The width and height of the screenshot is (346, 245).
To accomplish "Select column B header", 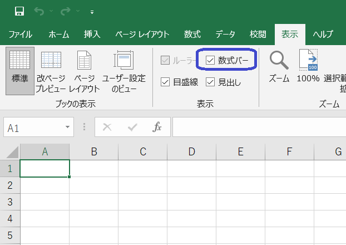I will pyautogui.click(x=94, y=152).
